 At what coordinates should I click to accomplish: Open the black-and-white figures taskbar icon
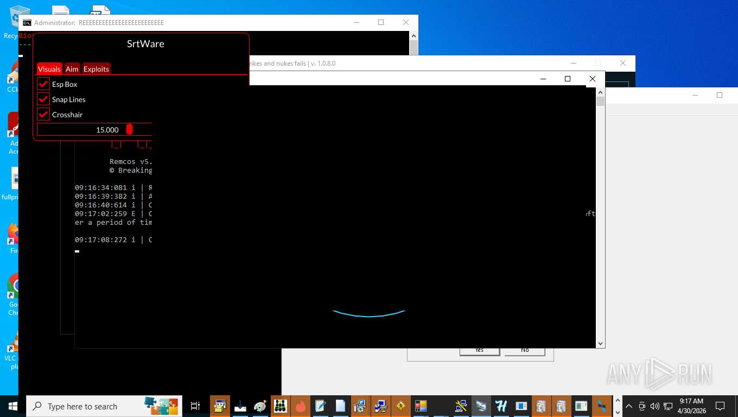click(280, 406)
